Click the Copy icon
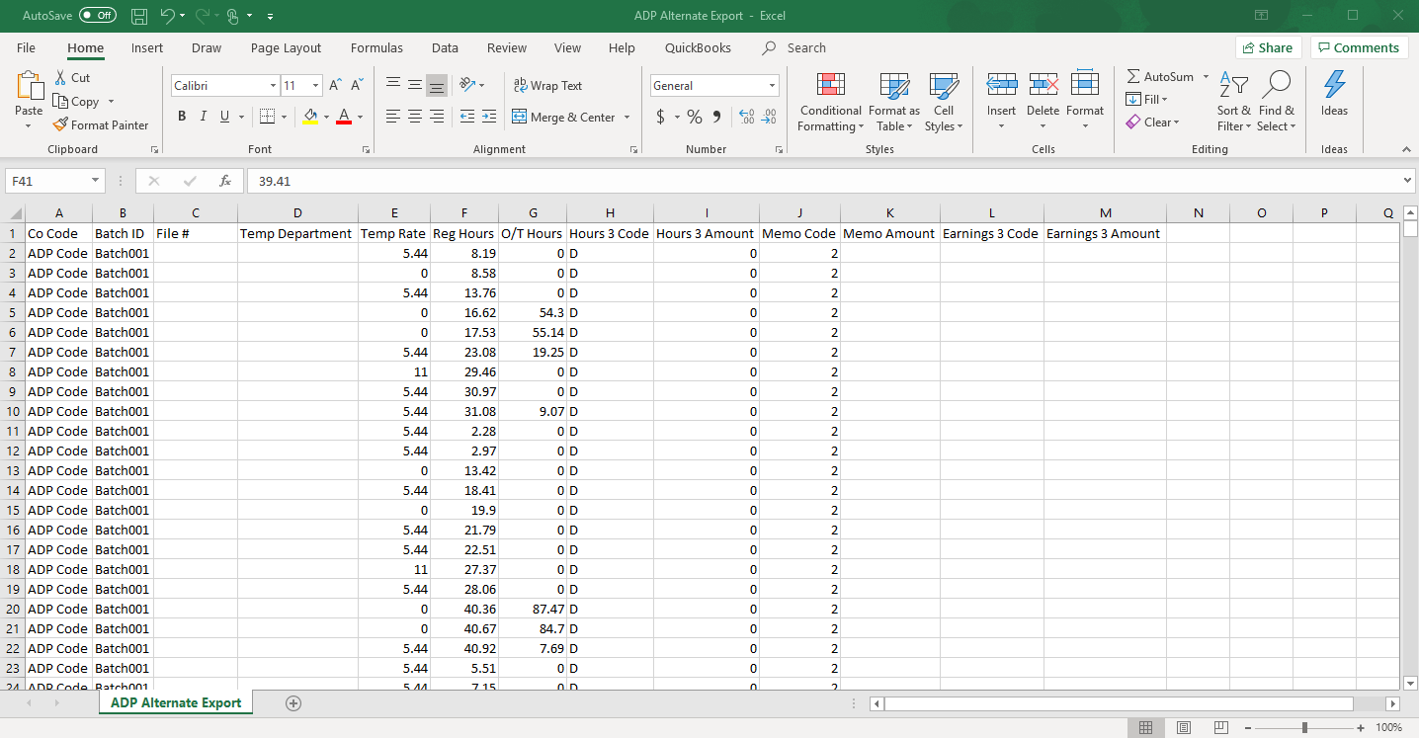1419x738 pixels. pos(60,102)
